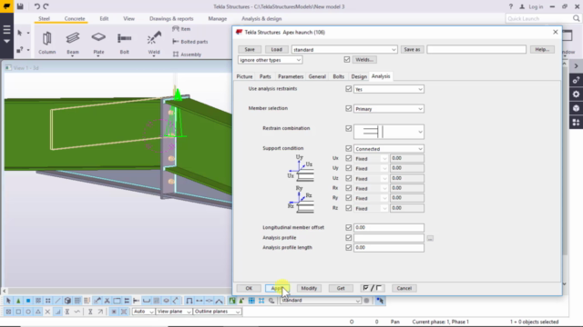This screenshot has height=327, width=583.
Task: Expand the side pane arrow icon
Action: click(576, 66)
